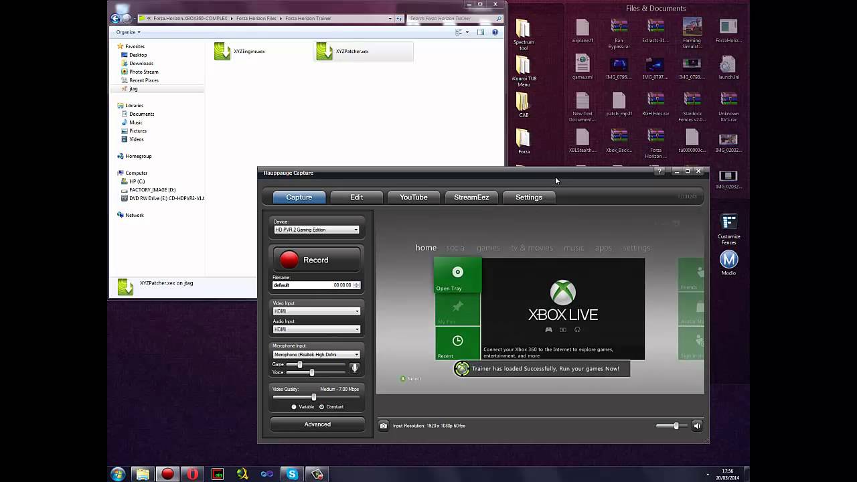Click the Xbox preview video area
This screenshot has height=482, width=857.
pyautogui.click(x=540, y=305)
